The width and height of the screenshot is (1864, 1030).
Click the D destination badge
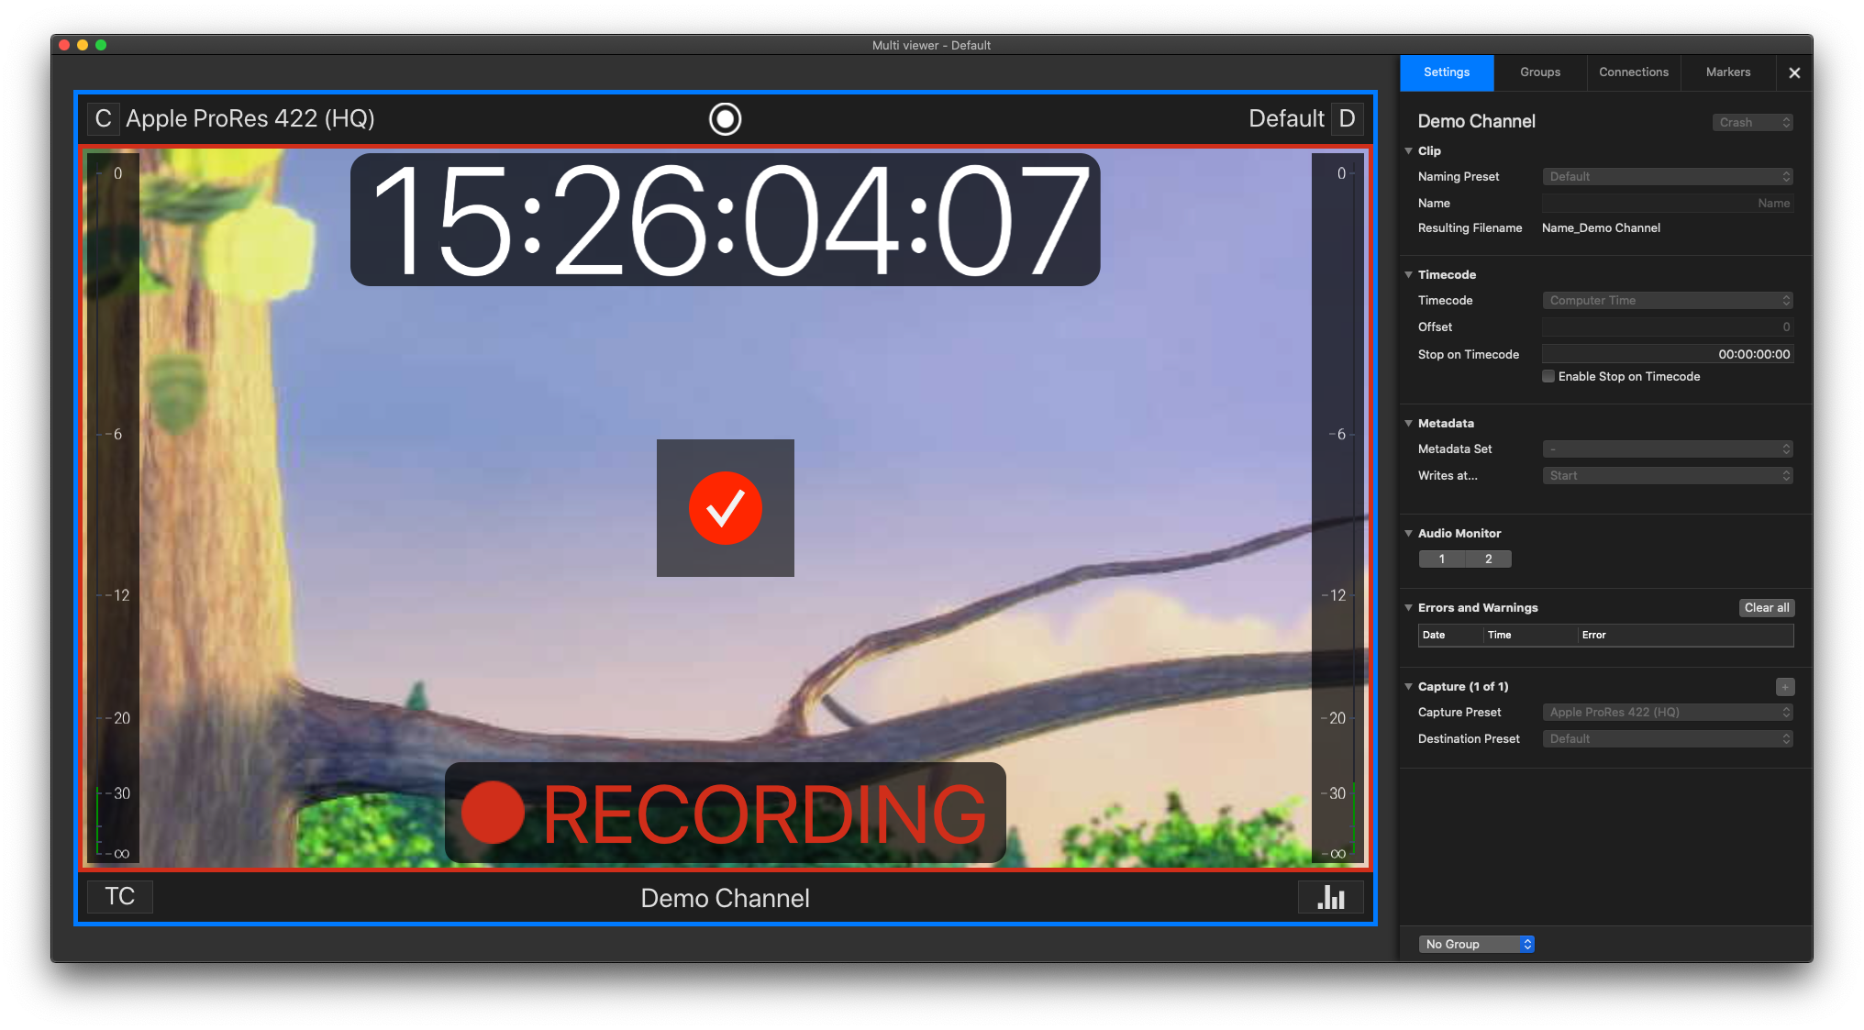1347,119
